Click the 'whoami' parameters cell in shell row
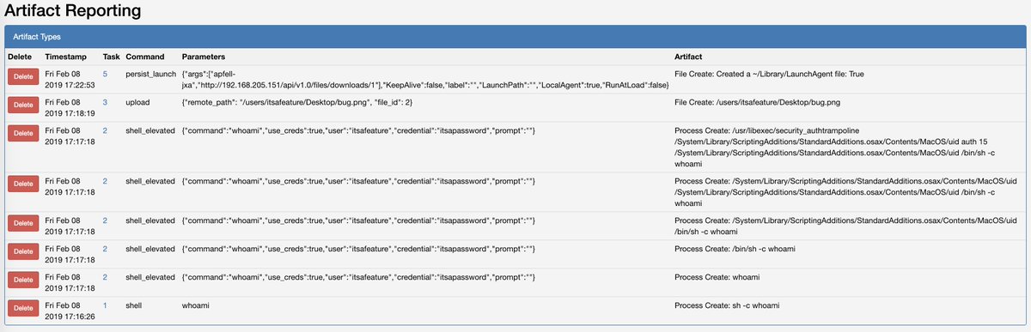 pyautogui.click(x=197, y=305)
